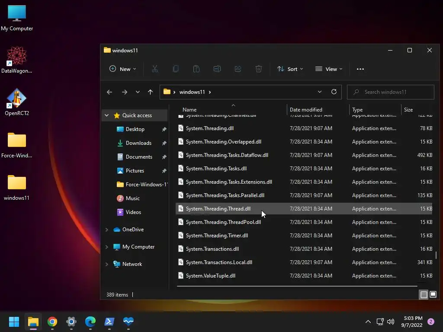
Task: Go back with the left arrow
Action: coord(109,92)
